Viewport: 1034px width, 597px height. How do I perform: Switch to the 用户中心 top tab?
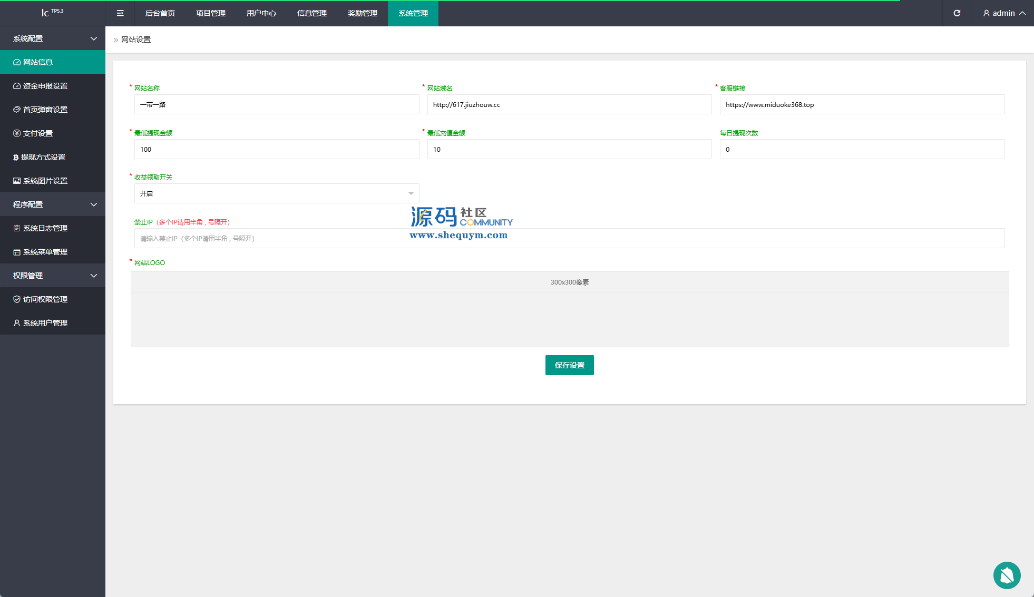pos(261,13)
